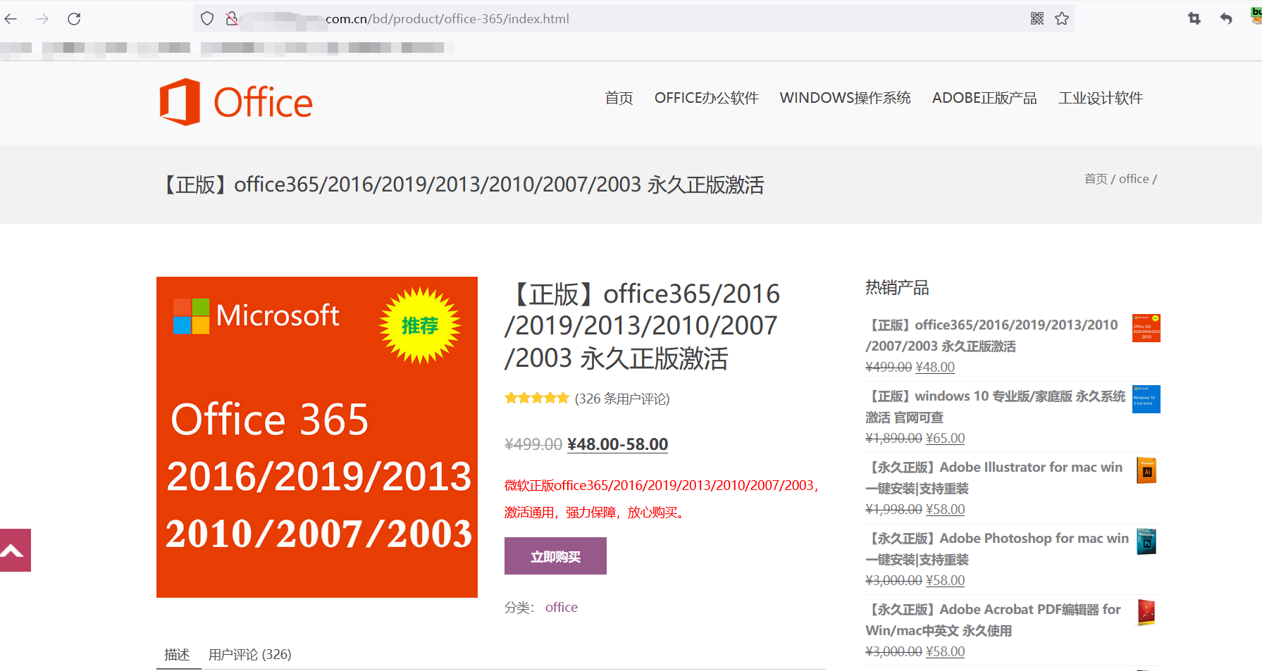This screenshot has height=671, width=1262.
Task: Click the ¥65.00 Windows 10 price
Action: tap(945, 438)
